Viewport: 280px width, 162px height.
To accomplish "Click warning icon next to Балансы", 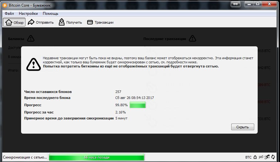I will coord(31,38).
